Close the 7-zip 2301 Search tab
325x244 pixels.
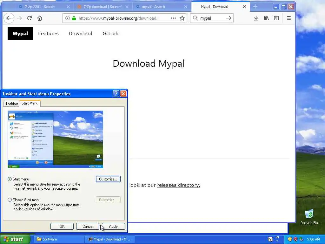click(68, 7)
